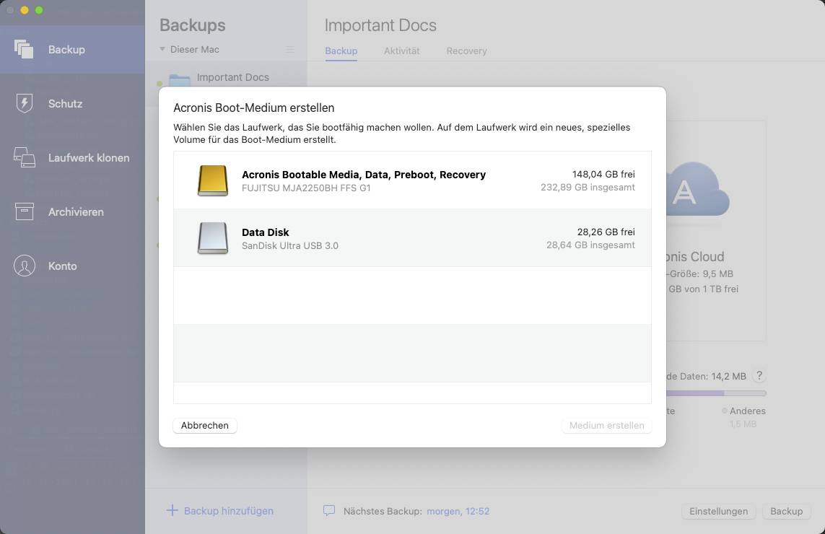Click the SanDisk Ultra USB 3.0 text
This screenshot has width=825, height=534.
(x=290, y=245)
